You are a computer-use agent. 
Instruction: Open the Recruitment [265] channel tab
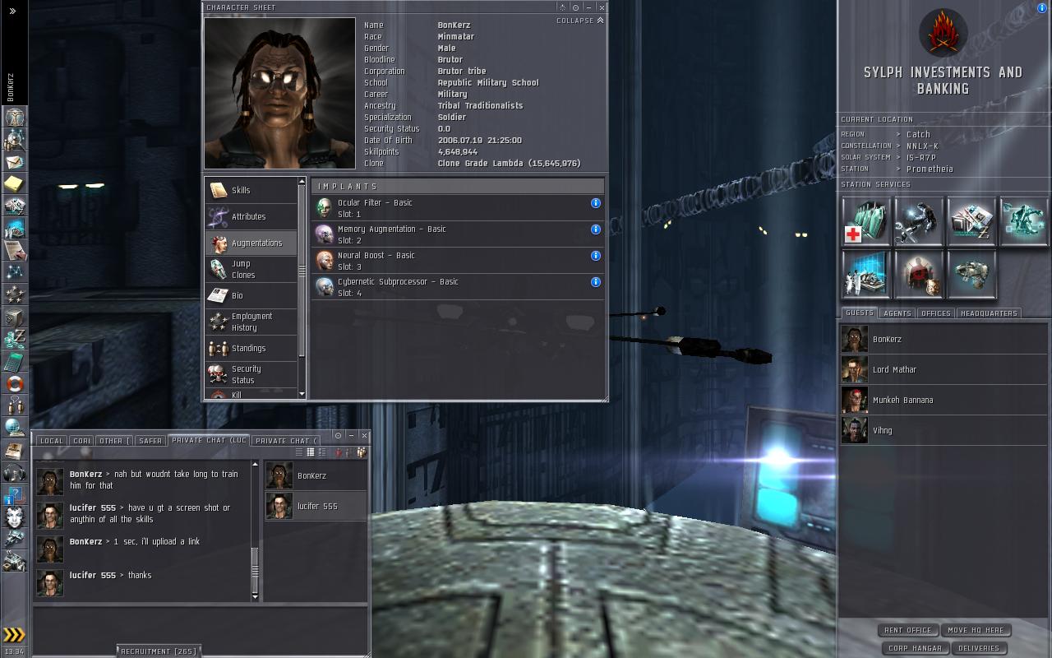159,651
